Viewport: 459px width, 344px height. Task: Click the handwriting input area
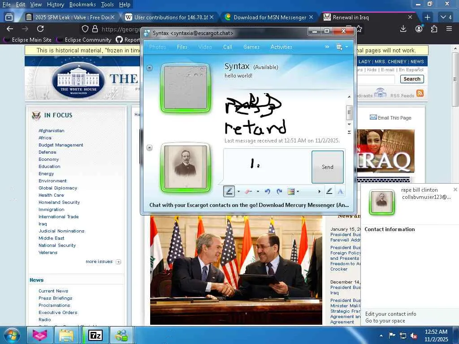[x=267, y=167]
